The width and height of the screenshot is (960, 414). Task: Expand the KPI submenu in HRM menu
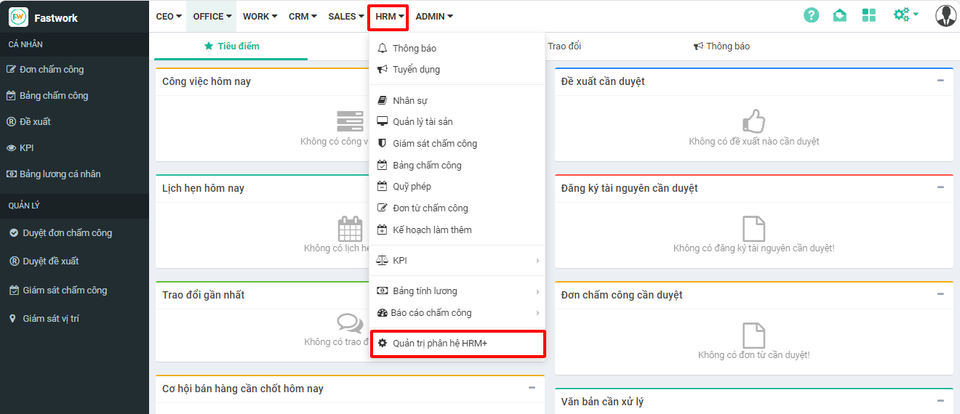point(537,261)
